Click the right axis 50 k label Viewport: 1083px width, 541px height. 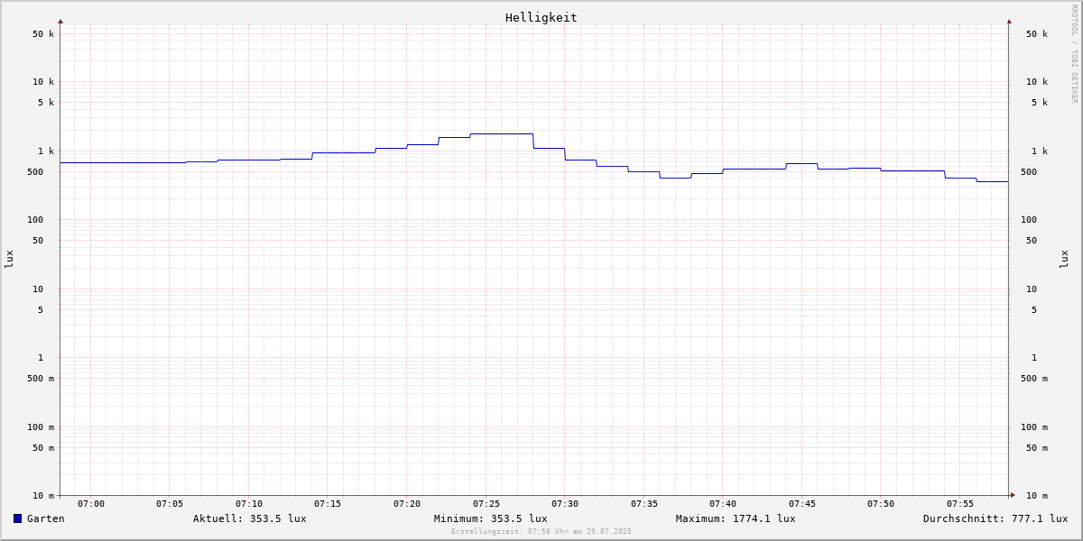point(1037,34)
